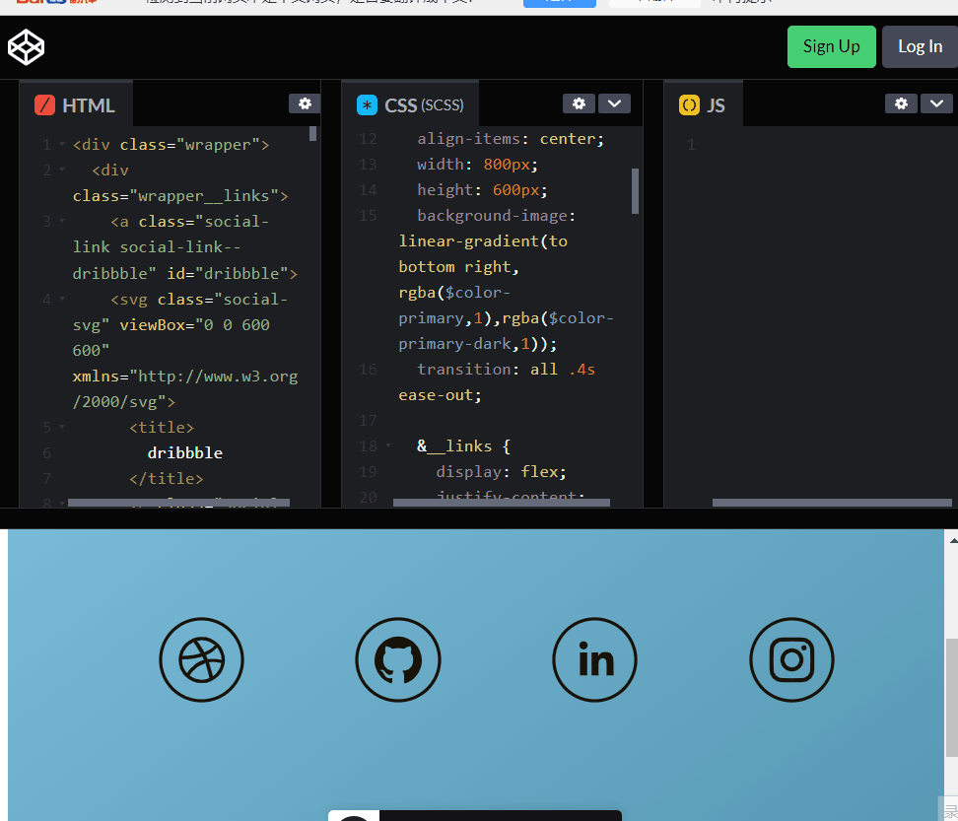Open HTML editor settings gear
The image size is (958, 821).
coord(305,103)
